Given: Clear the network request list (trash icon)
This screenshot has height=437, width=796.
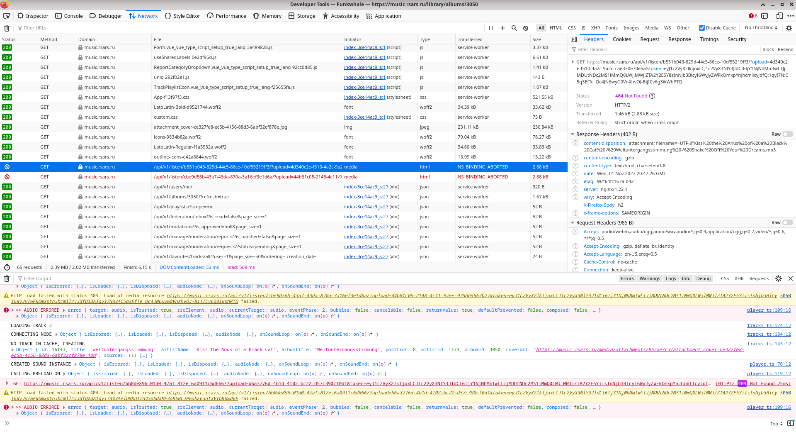Looking at the screenshot, I should 7,28.
